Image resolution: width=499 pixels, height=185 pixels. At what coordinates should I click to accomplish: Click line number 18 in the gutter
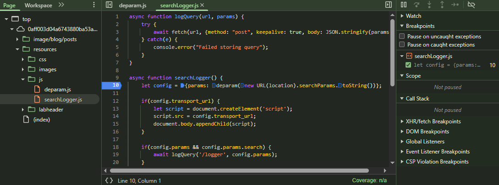click(115, 147)
